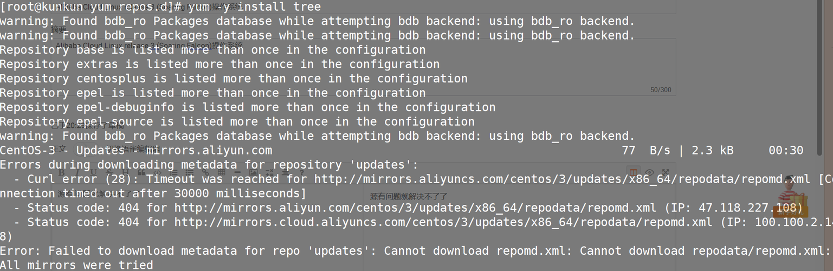Apply italic formatting from the toolbar
Viewport: 833px width, 271px height.
tap(76, 173)
